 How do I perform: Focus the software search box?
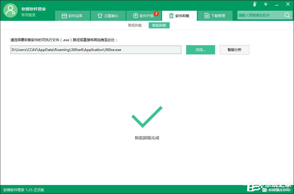point(259,15)
